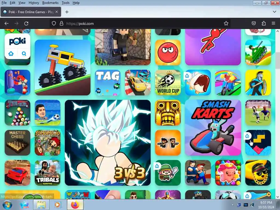Open the Edit menu
This screenshot has width=280, height=210.
coord(13,3)
